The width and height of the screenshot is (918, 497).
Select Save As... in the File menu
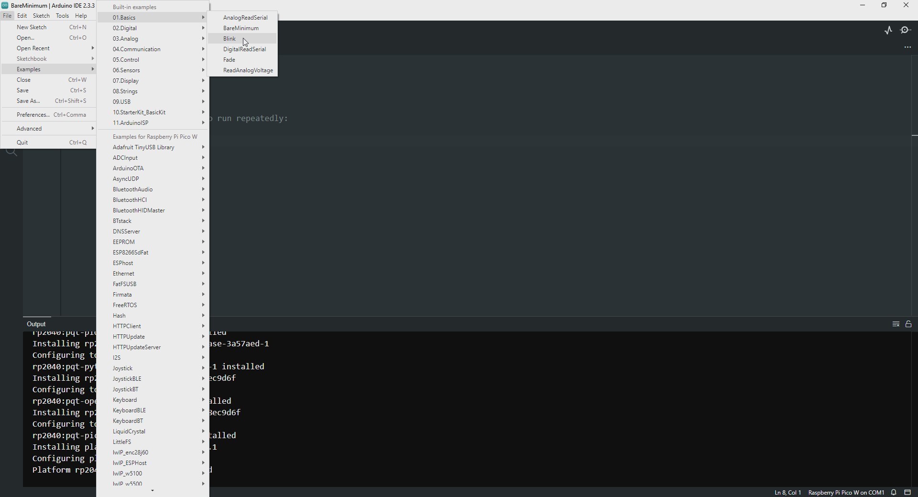pos(49,101)
